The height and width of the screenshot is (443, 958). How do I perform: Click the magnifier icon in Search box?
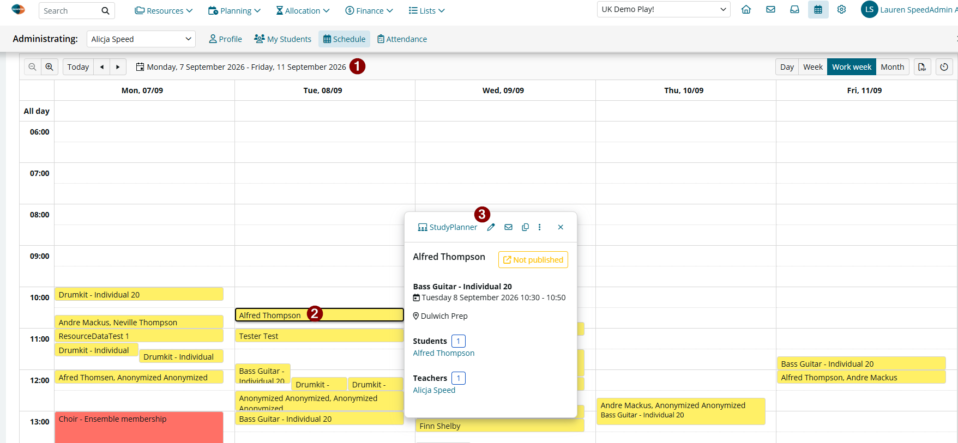pos(105,11)
